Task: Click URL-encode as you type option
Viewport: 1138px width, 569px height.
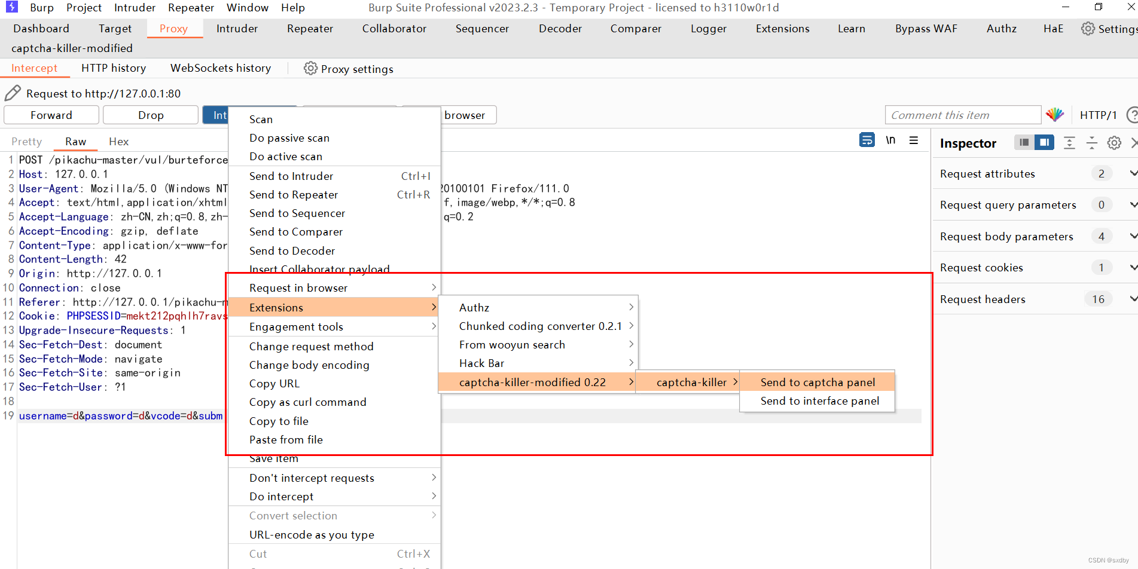Action: [334, 534]
